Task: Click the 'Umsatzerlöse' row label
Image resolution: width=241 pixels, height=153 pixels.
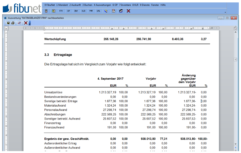Action: point(53,92)
